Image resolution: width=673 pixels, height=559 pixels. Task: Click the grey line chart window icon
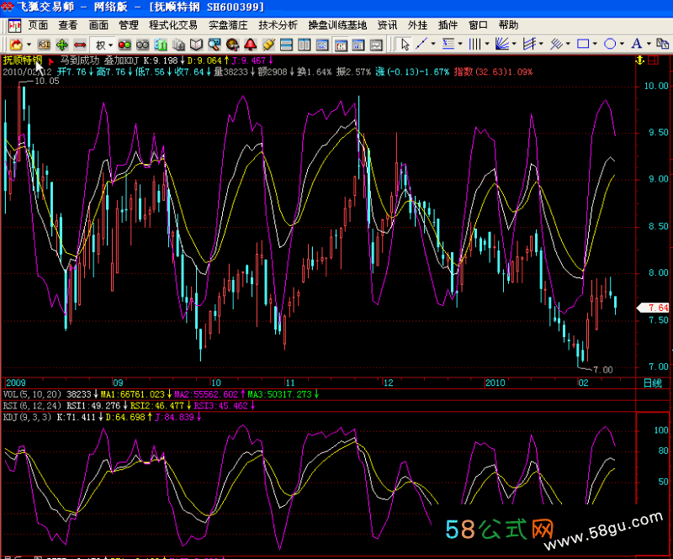point(376,45)
